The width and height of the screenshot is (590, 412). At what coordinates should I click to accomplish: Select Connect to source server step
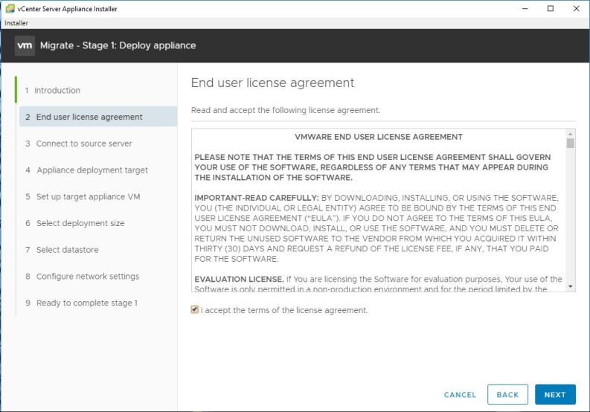(84, 144)
